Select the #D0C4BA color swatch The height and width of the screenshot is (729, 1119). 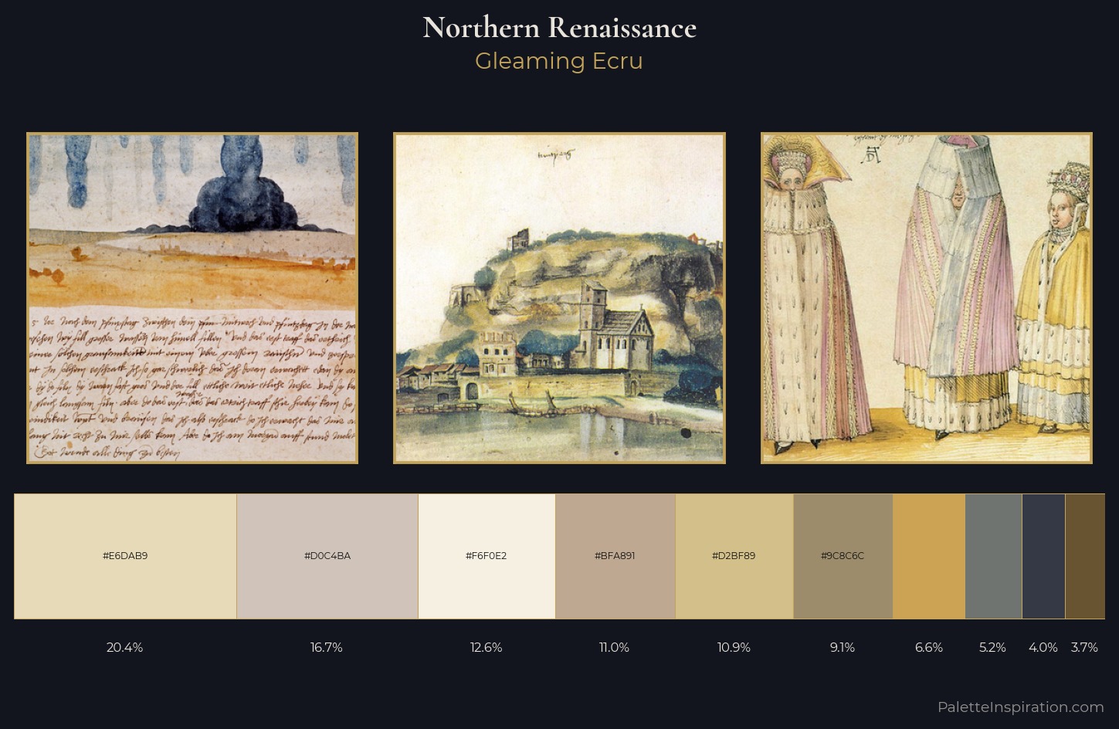[327, 556]
